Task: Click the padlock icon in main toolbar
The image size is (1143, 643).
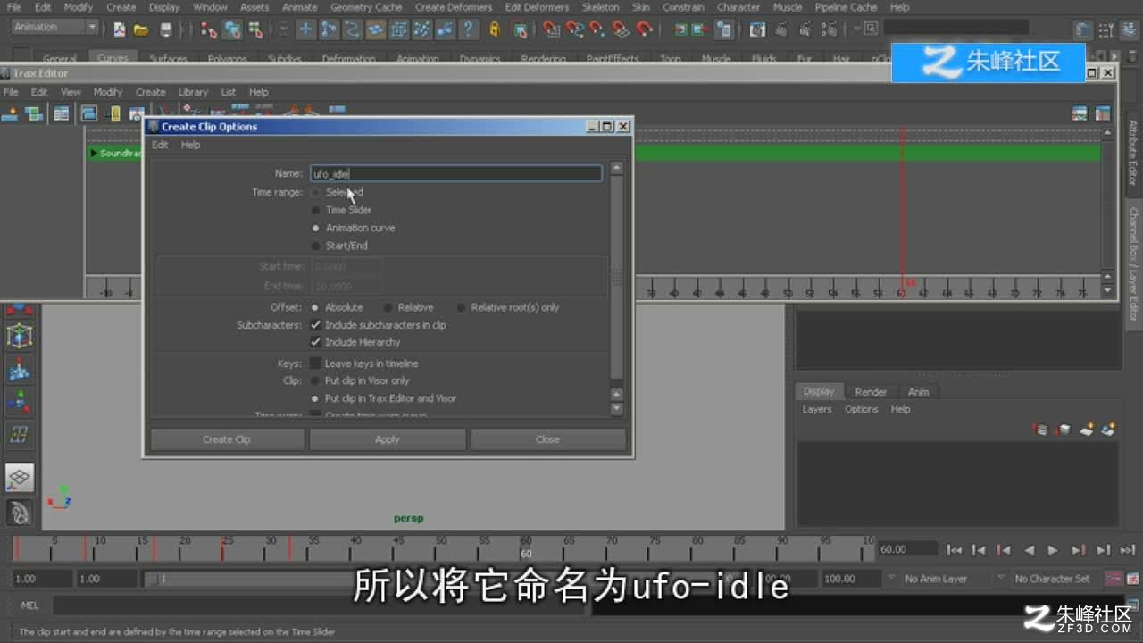Action: tap(495, 30)
